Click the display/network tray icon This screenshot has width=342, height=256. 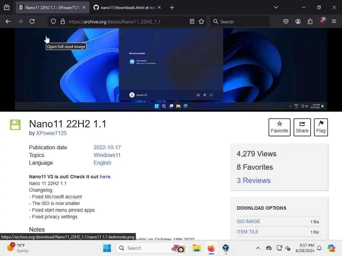279,248
